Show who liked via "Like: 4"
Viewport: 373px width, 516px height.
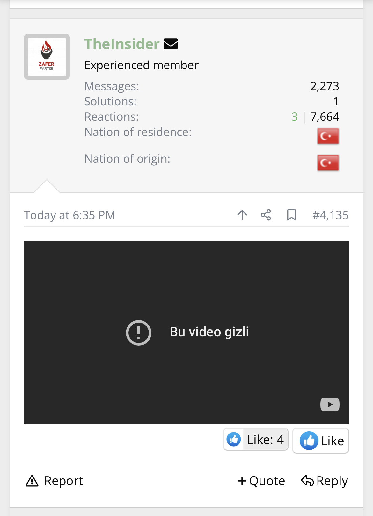256,440
